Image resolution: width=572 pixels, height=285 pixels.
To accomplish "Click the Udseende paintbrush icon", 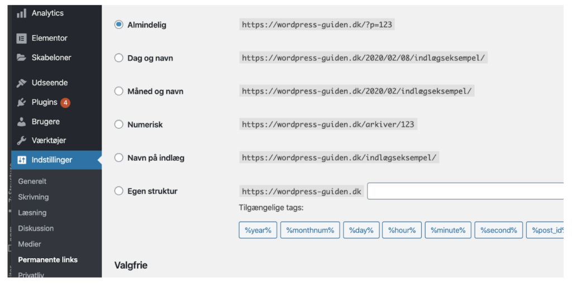I will [x=22, y=83].
